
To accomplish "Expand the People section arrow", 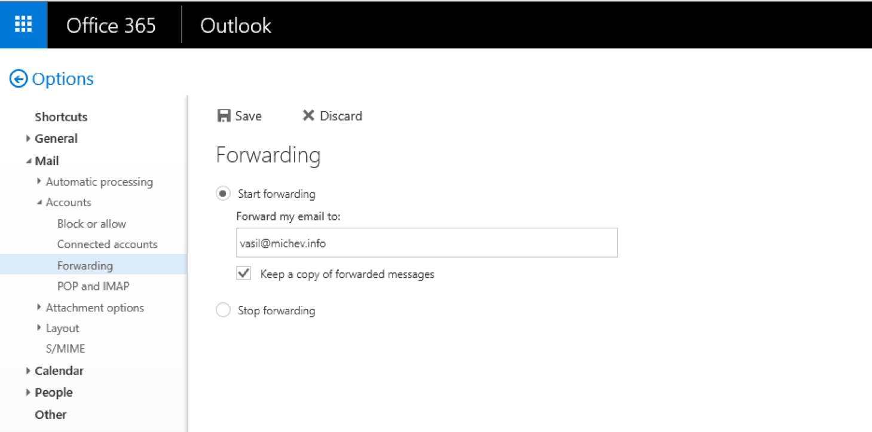I will click(28, 393).
